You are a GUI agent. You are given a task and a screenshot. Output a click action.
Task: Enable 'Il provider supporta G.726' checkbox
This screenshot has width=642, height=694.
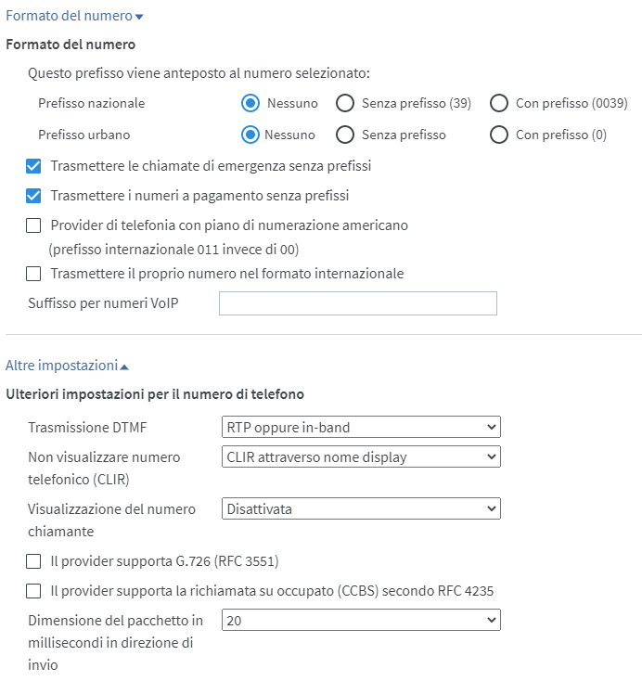(x=34, y=560)
